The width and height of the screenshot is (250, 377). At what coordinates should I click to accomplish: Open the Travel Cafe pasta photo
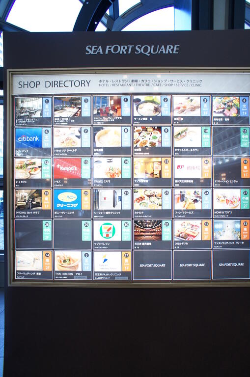(108, 168)
